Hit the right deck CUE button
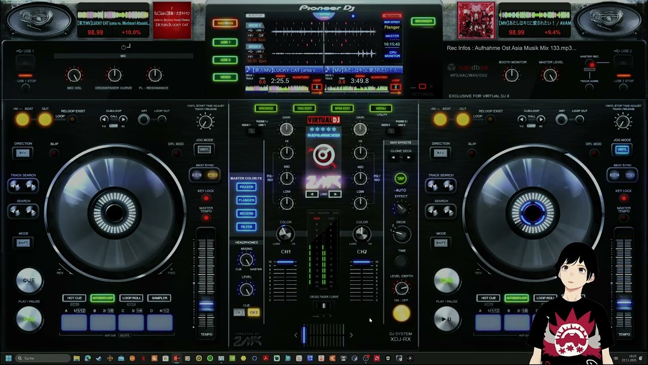Screen dimensions: 648x365 click(447, 280)
